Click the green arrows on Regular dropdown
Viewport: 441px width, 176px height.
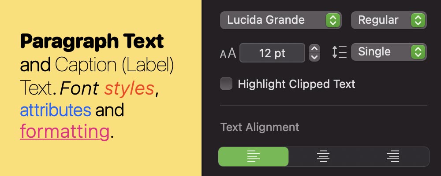pos(417,20)
